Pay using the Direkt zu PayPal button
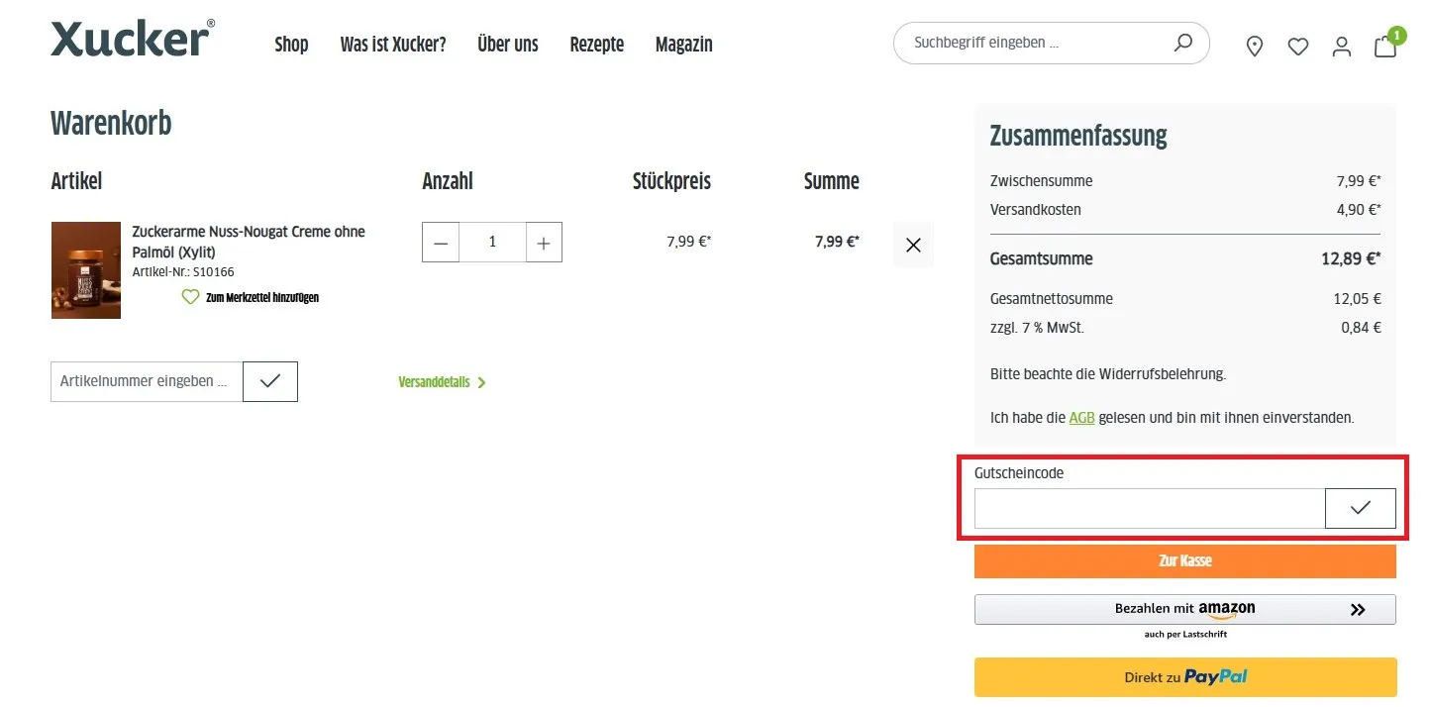 1185,676
